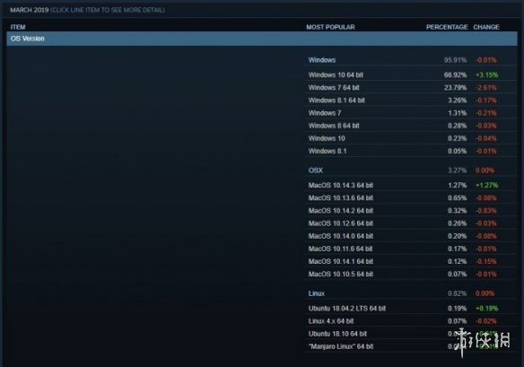This screenshot has height=367, width=524.
Task: Click the 23.79% Windows 7 64 bit percentage
Action: [x=455, y=88]
